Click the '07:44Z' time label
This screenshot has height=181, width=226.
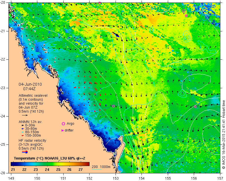click(x=29, y=89)
